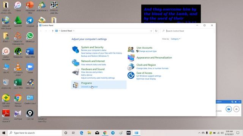Screen dimensions: 243x136
Task: Open Backup and Restore (Windows 7) link
Action: click(x=95, y=56)
